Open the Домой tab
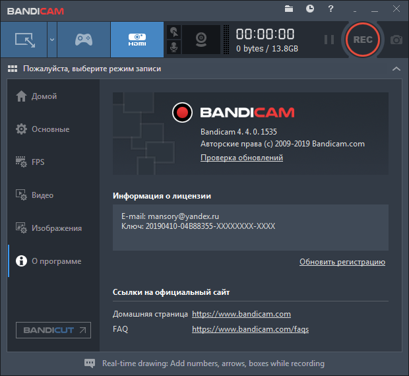This screenshot has height=376, width=409. coord(44,96)
